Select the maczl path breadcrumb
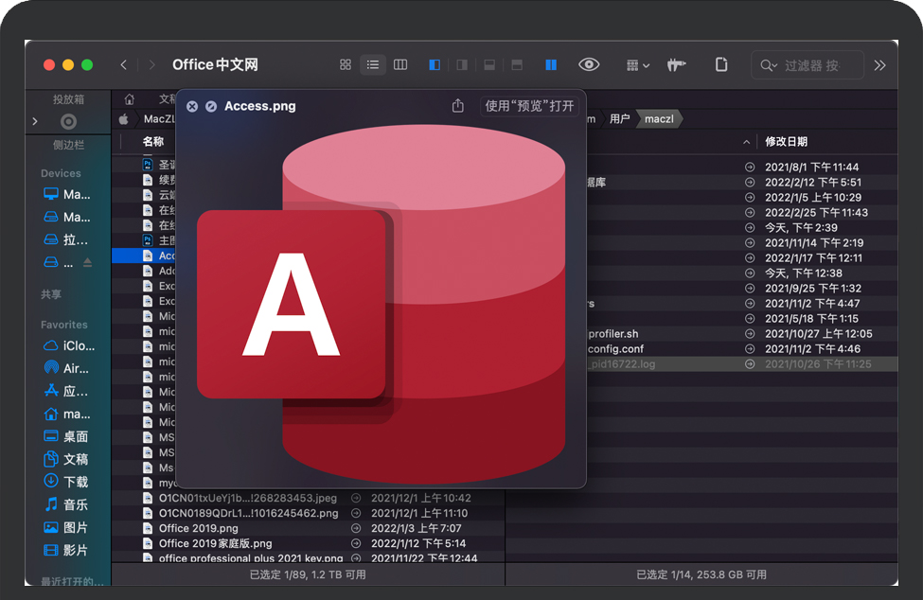 pos(659,119)
